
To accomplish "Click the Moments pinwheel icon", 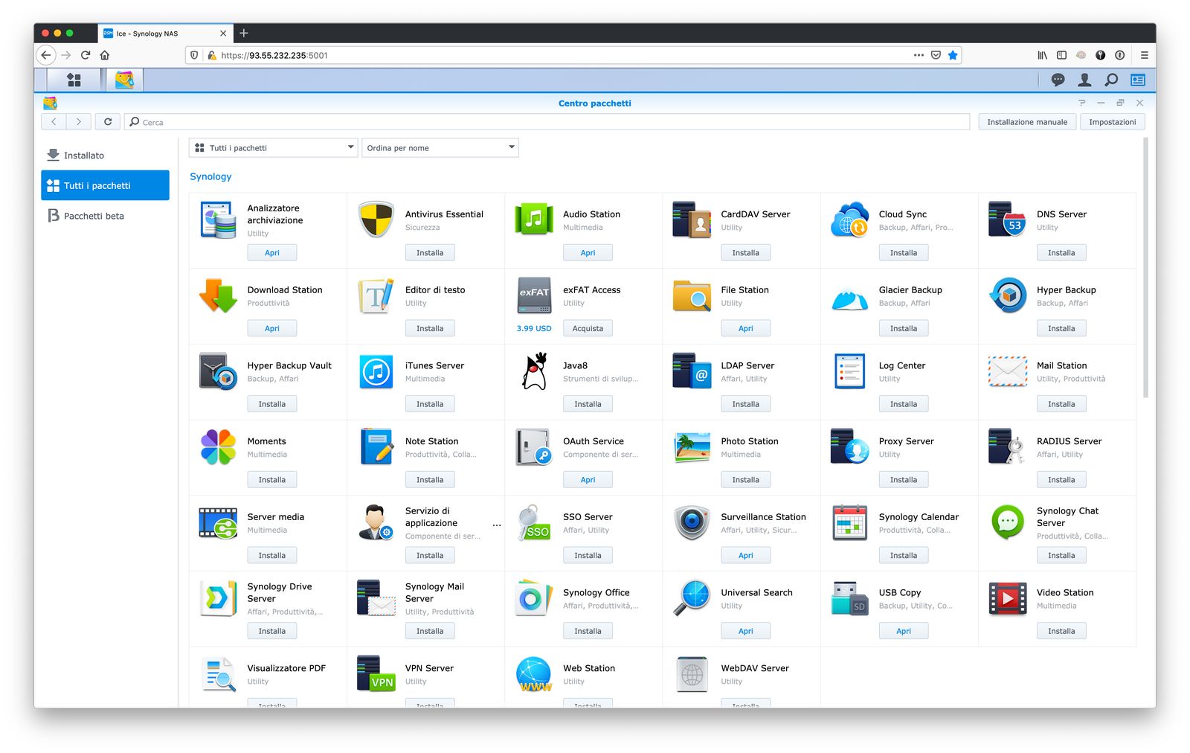I will 218,447.
